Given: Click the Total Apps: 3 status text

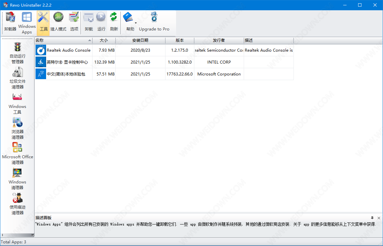Looking at the screenshot, I should (x=13, y=242).
